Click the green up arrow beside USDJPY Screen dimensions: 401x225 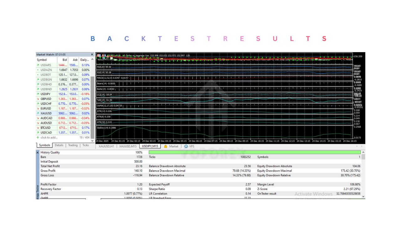[x=39, y=94]
